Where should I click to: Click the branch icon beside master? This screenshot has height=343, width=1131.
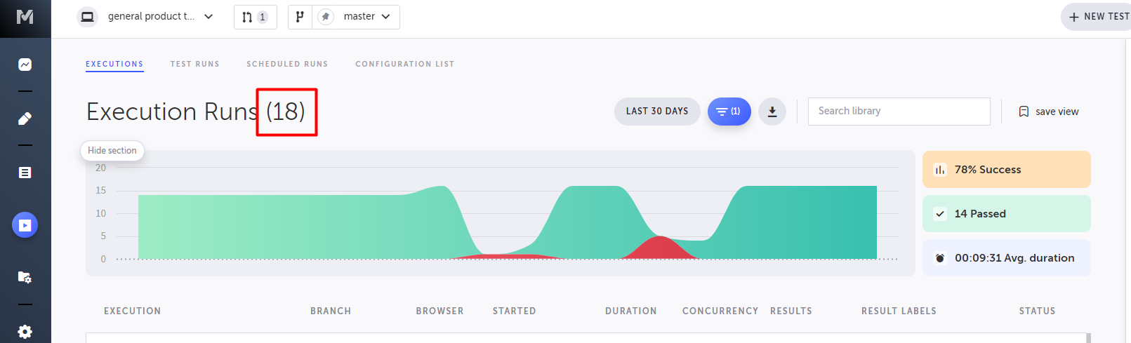(300, 17)
